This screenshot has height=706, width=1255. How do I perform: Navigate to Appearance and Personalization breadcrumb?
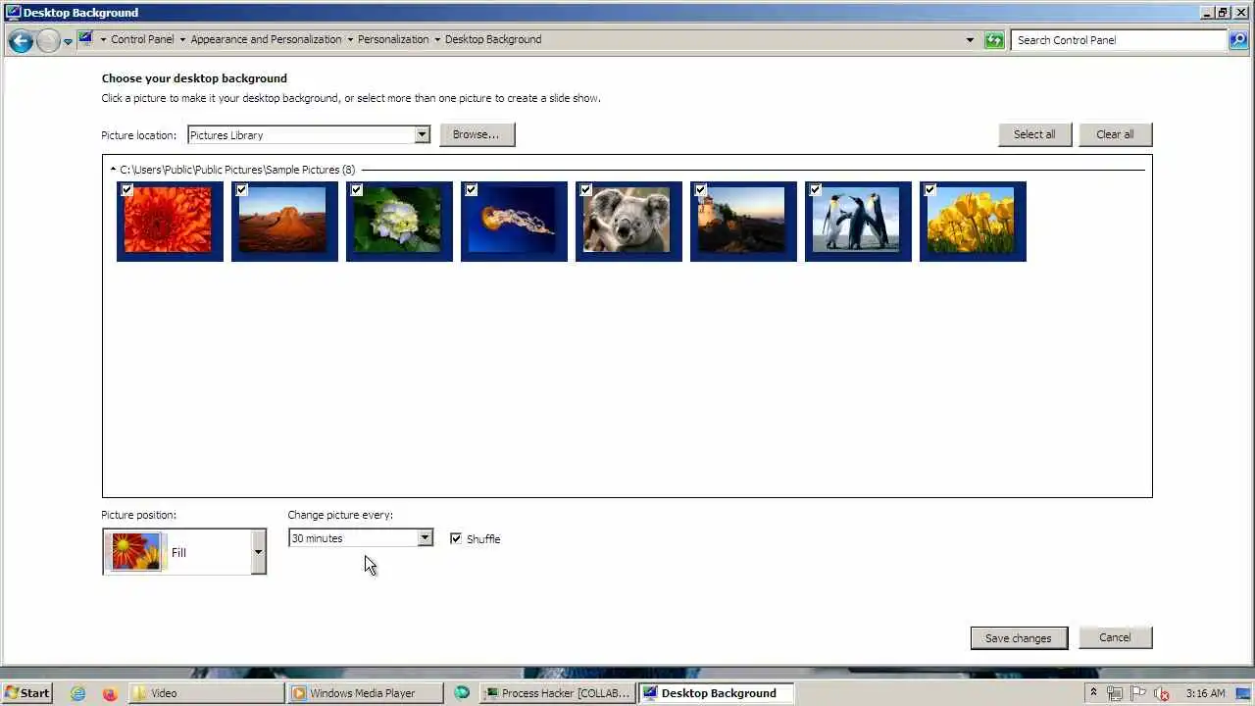click(x=266, y=39)
